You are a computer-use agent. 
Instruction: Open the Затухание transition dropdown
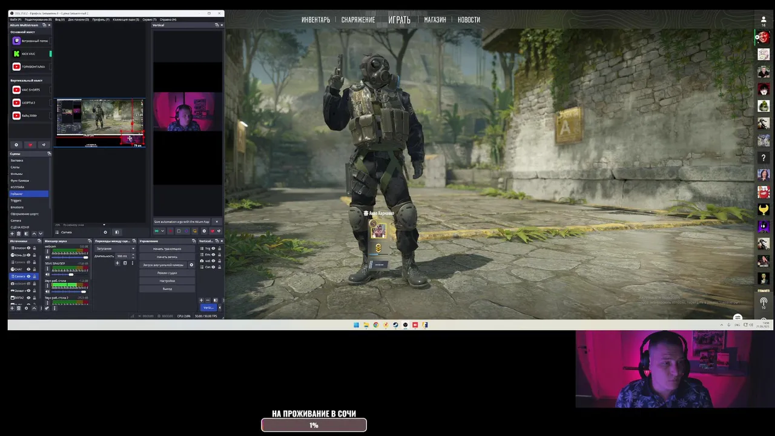coord(115,248)
